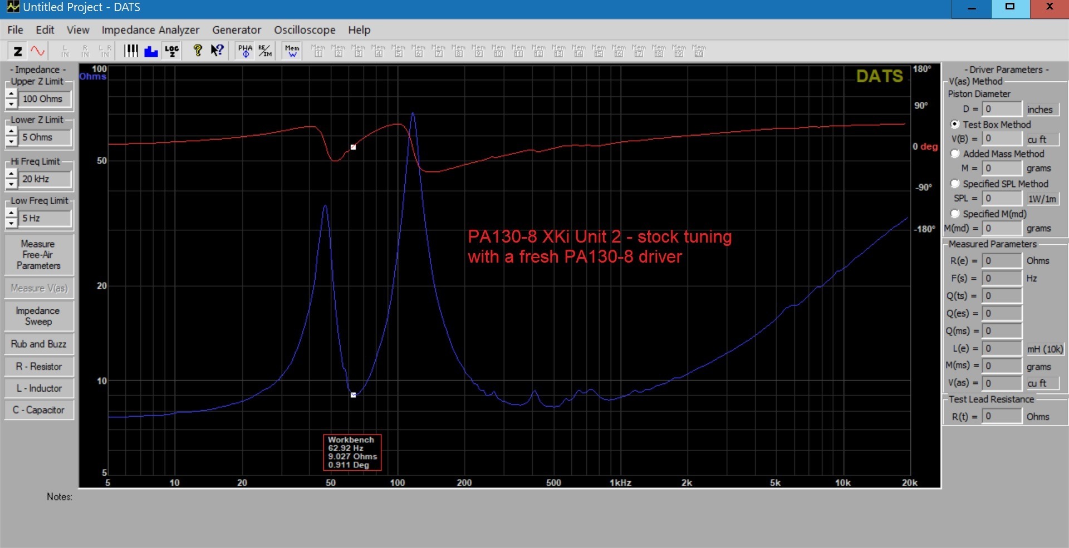This screenshot has height=548, width=1069.
Task: Raise the Hi Freq Limit with up arrow
Action: coord(11,174)
